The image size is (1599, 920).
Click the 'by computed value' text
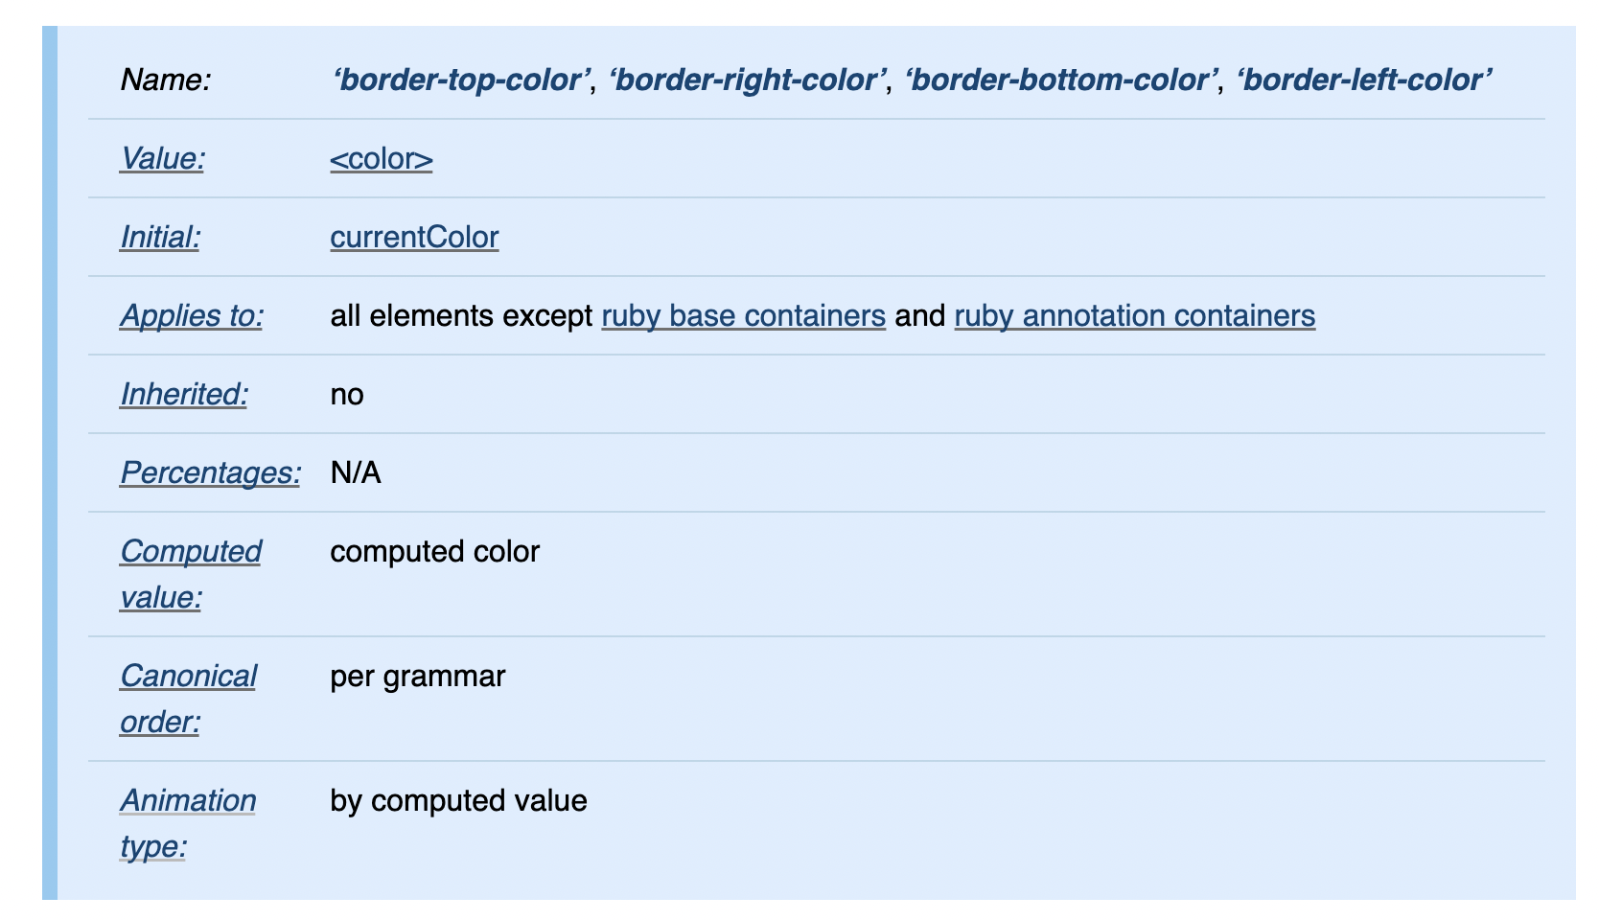tap(458, 800)
